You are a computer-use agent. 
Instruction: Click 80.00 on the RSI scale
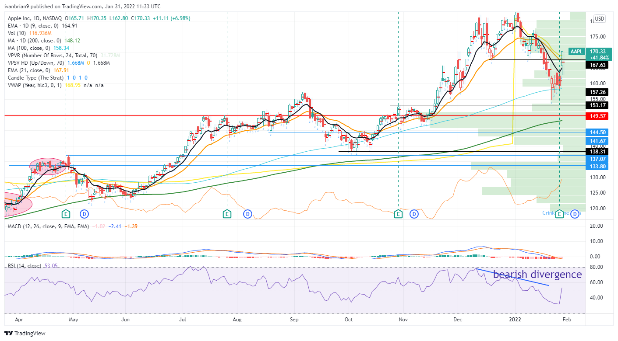coord(597,267)
